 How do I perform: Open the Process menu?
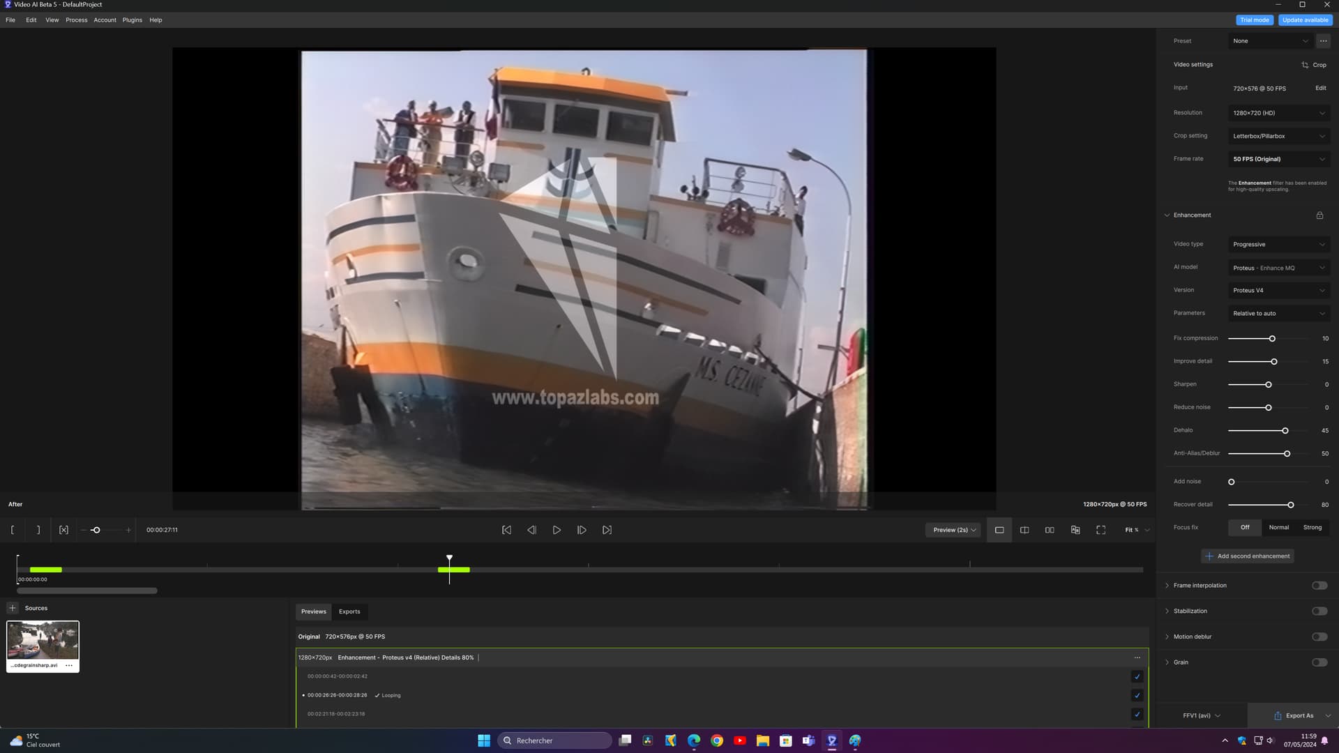click(76, 20)
